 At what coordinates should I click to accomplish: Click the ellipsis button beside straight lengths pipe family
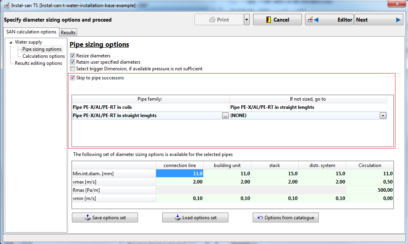[x=225, y=116]
